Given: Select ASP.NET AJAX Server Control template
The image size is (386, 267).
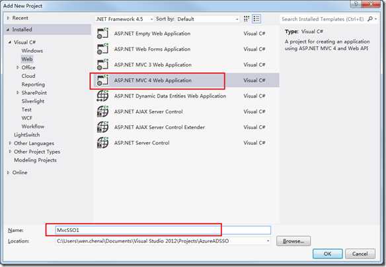Looking at the screenshot, I should pyautogui.click(x=187, y=111).
